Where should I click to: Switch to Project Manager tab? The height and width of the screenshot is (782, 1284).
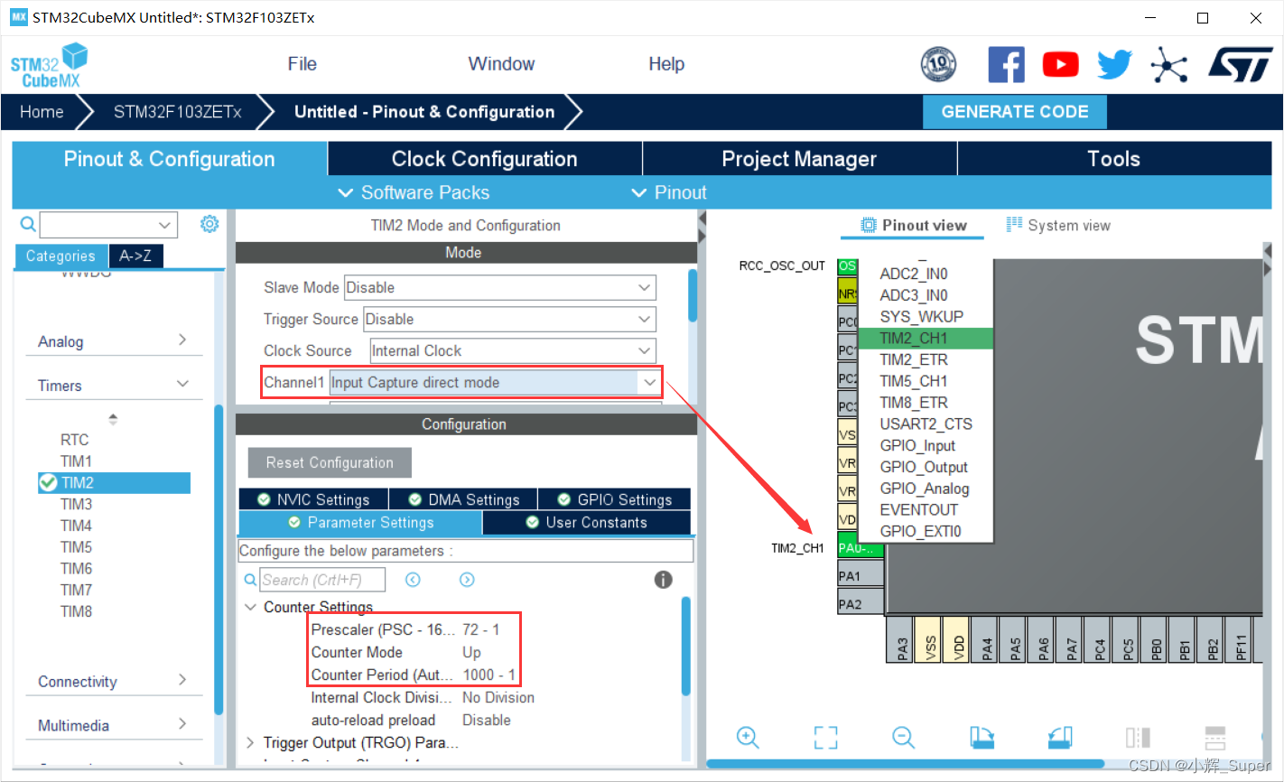[799, 159]
